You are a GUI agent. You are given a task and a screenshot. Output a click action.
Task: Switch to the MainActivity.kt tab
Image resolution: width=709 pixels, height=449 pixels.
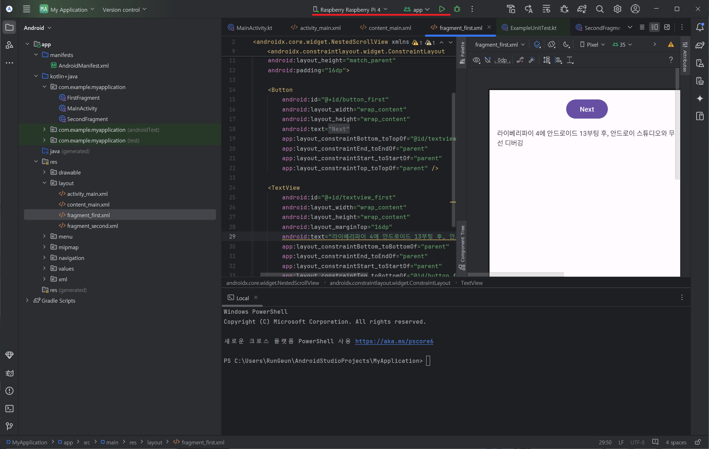coord(254,28)
